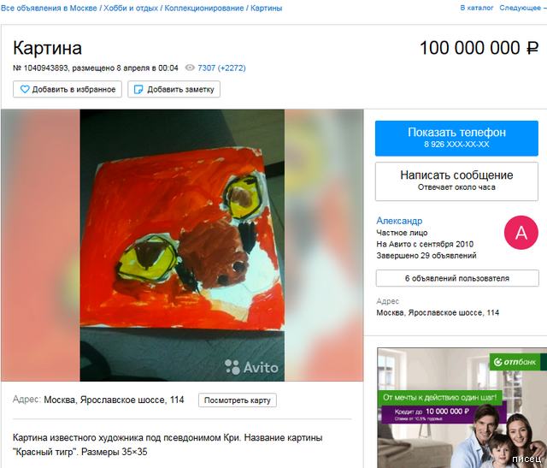Open the OTP bank credit advertisement
Screen dimensions: 547x468
pos(462,407)
